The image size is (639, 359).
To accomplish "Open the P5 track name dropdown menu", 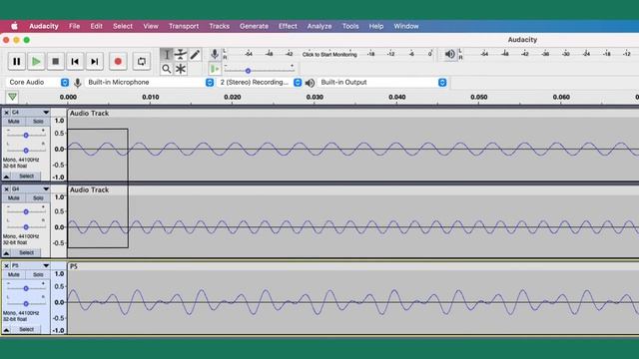I will coord(30,266).
